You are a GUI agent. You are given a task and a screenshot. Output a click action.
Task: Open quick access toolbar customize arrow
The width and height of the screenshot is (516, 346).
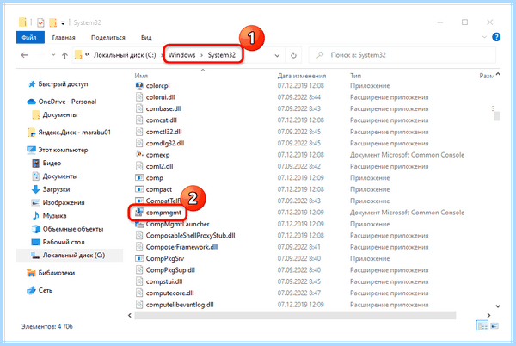pos(63,23)
